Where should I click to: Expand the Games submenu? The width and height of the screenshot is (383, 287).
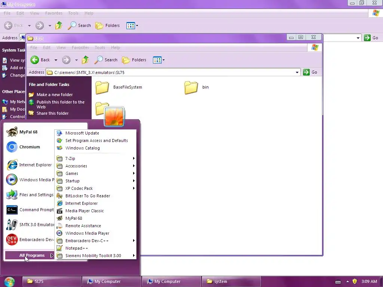(x=95, y=173)
